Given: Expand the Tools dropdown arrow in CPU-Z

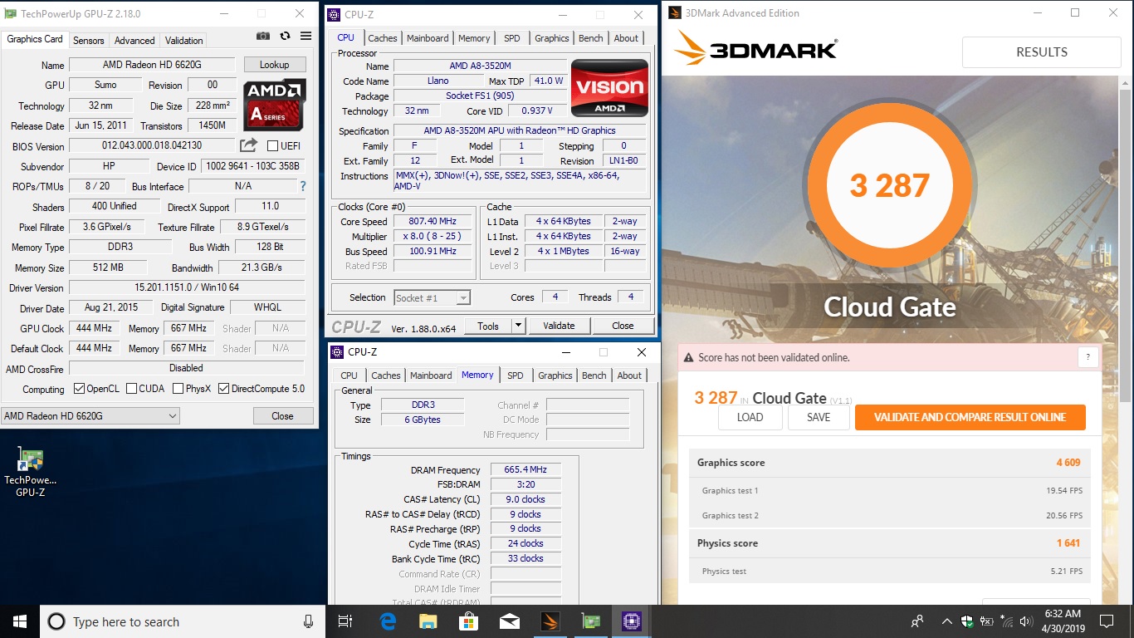Looking at the screenshot, I should pos(518,326).
